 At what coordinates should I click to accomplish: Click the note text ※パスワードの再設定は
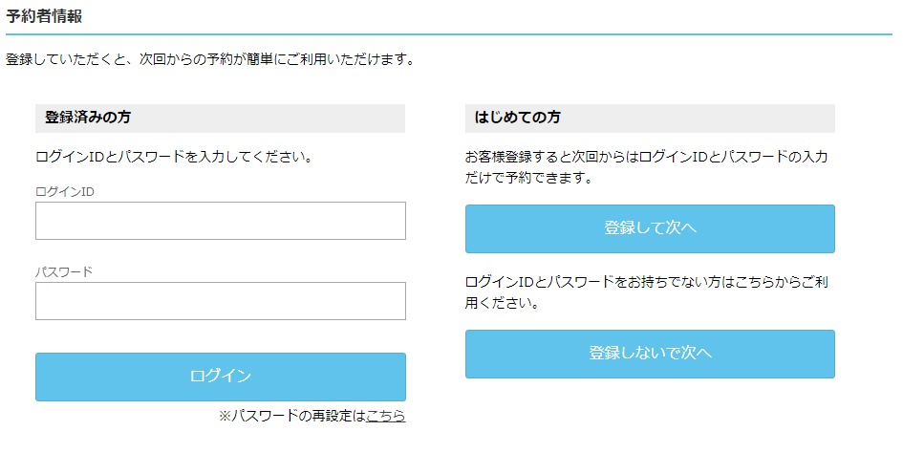click(292, 416)
